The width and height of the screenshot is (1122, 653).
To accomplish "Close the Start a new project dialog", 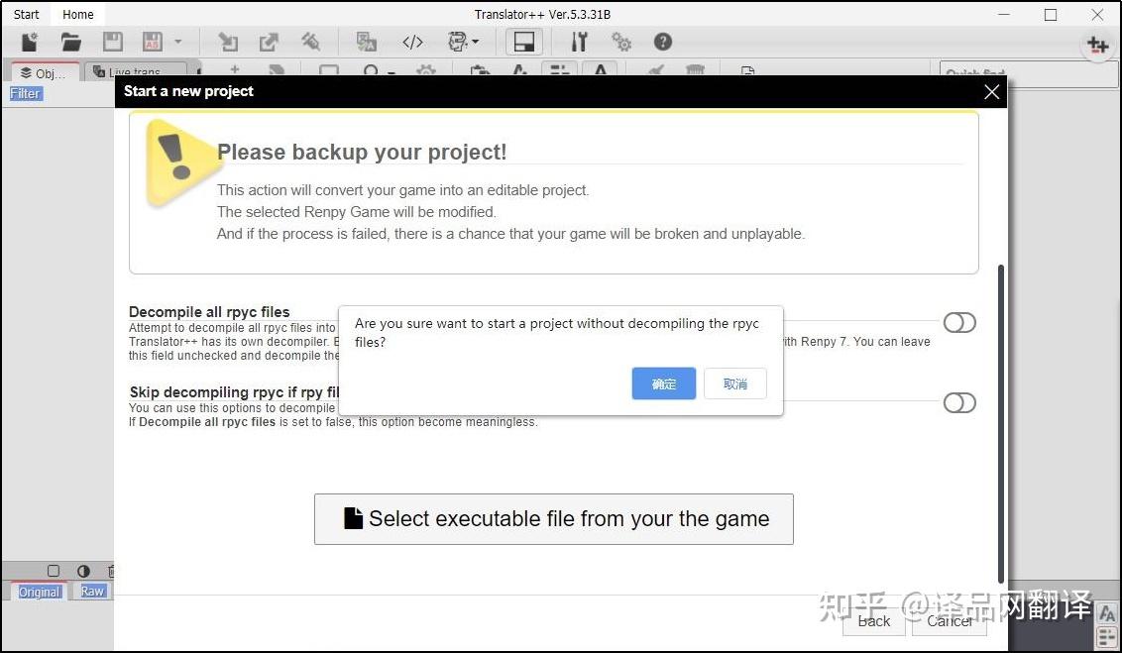I will click(991, 91).
